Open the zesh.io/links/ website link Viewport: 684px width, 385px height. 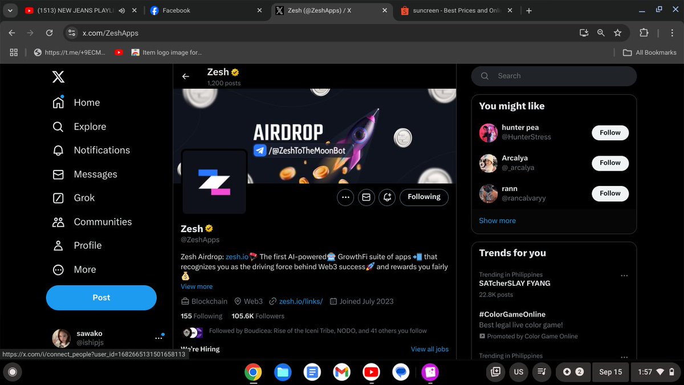pos(301,301)
